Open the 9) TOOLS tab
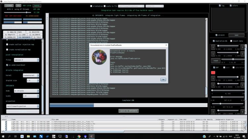 (37, 37)
